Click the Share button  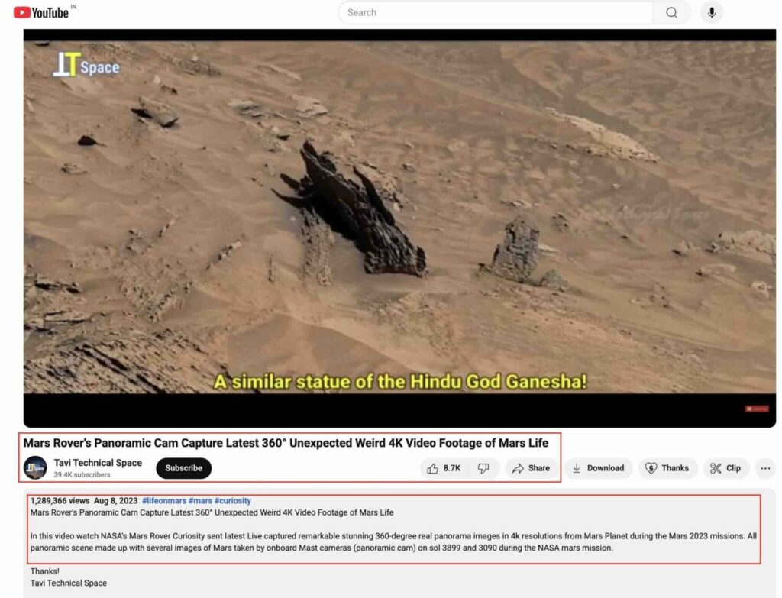(x=531, y=468)
